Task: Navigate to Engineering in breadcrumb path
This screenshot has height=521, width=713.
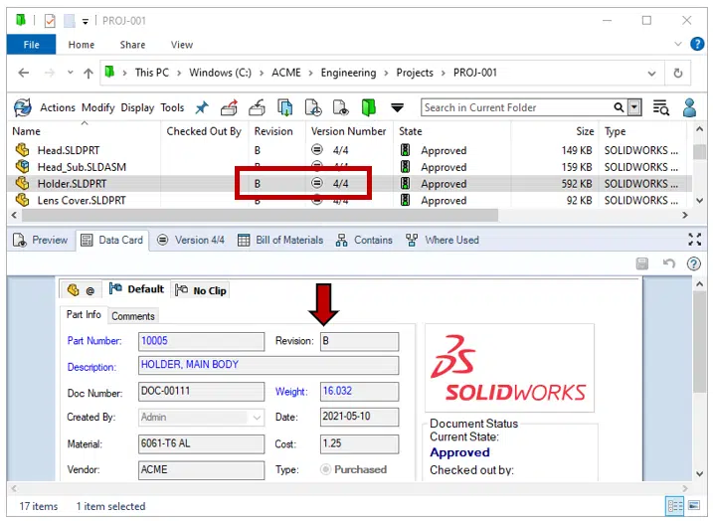Action: pos(348,73)
